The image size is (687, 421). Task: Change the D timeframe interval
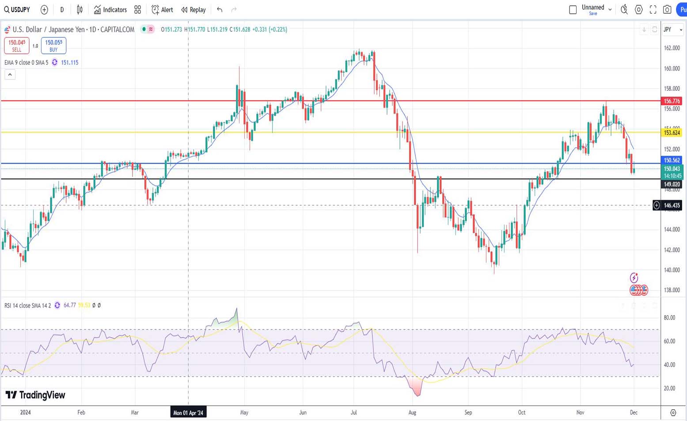click(x=62, y=10)
